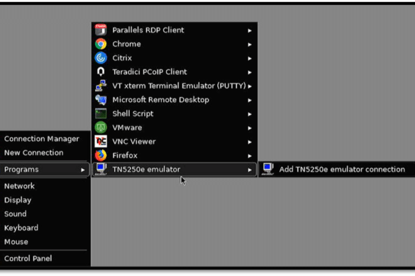Image resolution: width=415 pixels, height=276 pixels.
Task: Open Mouse settings menu entry
Action: 16,241
